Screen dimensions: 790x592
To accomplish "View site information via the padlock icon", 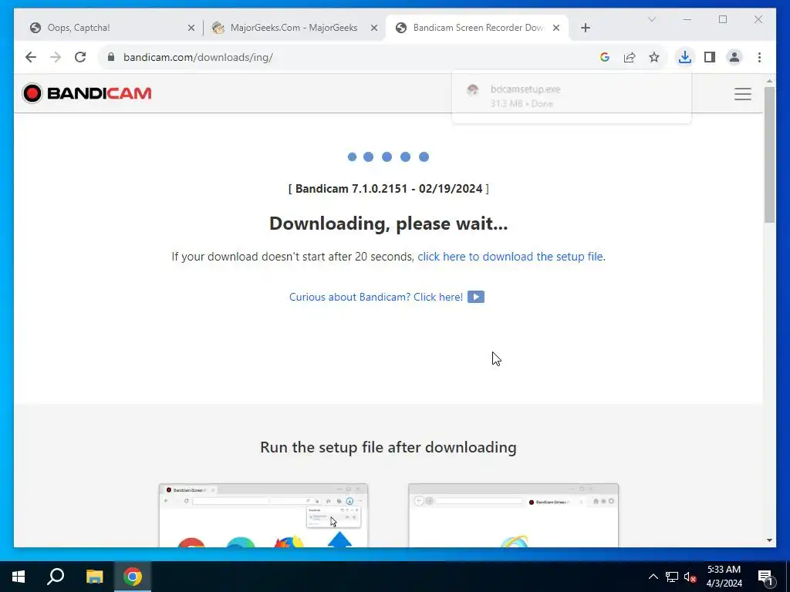I will pos(111,57).
